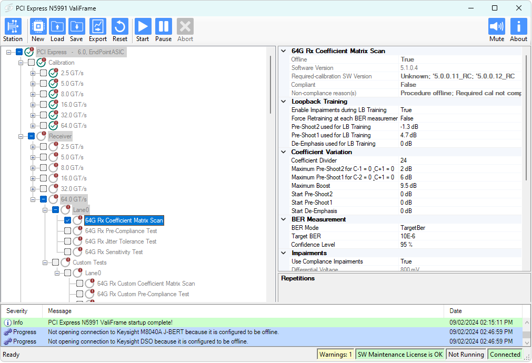
Task: Click the Save toolbar icon
Action: [x=76, y=27]
